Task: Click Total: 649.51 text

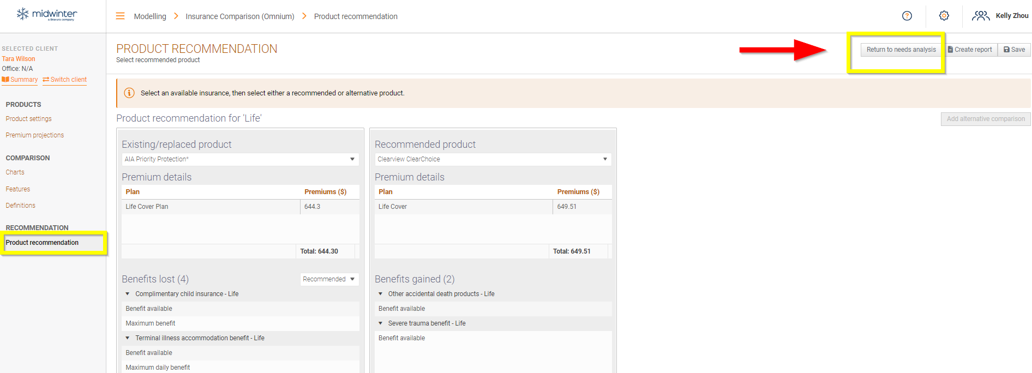Action: pos(572,251)
